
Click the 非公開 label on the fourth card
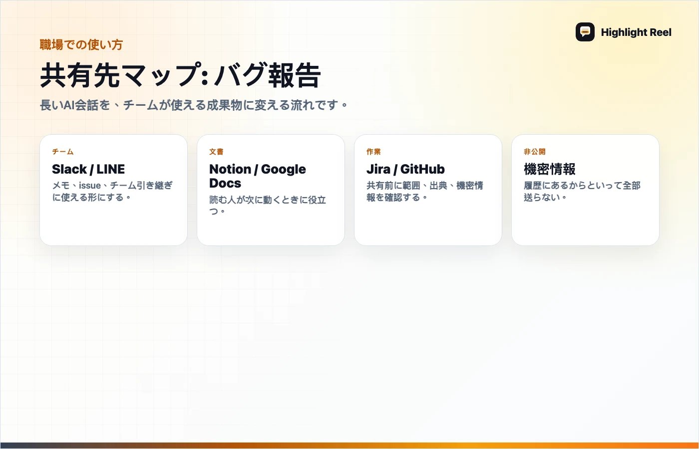coord(535,152)
